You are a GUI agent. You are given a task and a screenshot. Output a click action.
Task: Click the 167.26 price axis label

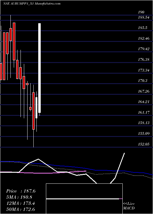(x=144, y=91)
